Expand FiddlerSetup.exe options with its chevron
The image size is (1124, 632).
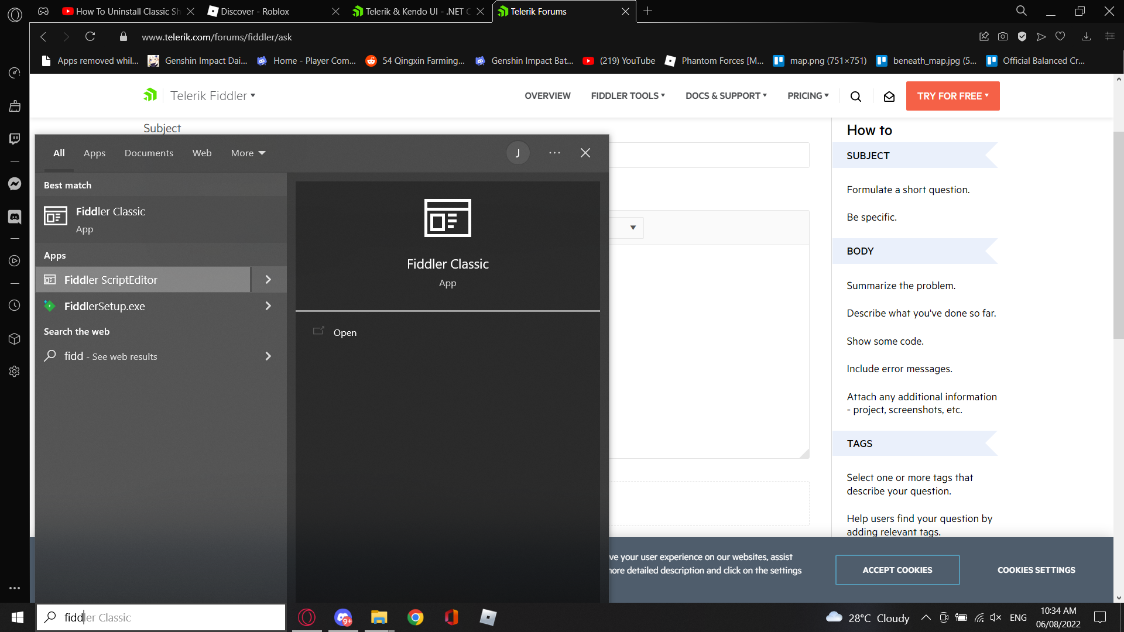coord(268,305)
